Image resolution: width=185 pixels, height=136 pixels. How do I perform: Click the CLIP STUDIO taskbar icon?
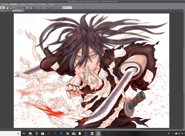92,133
